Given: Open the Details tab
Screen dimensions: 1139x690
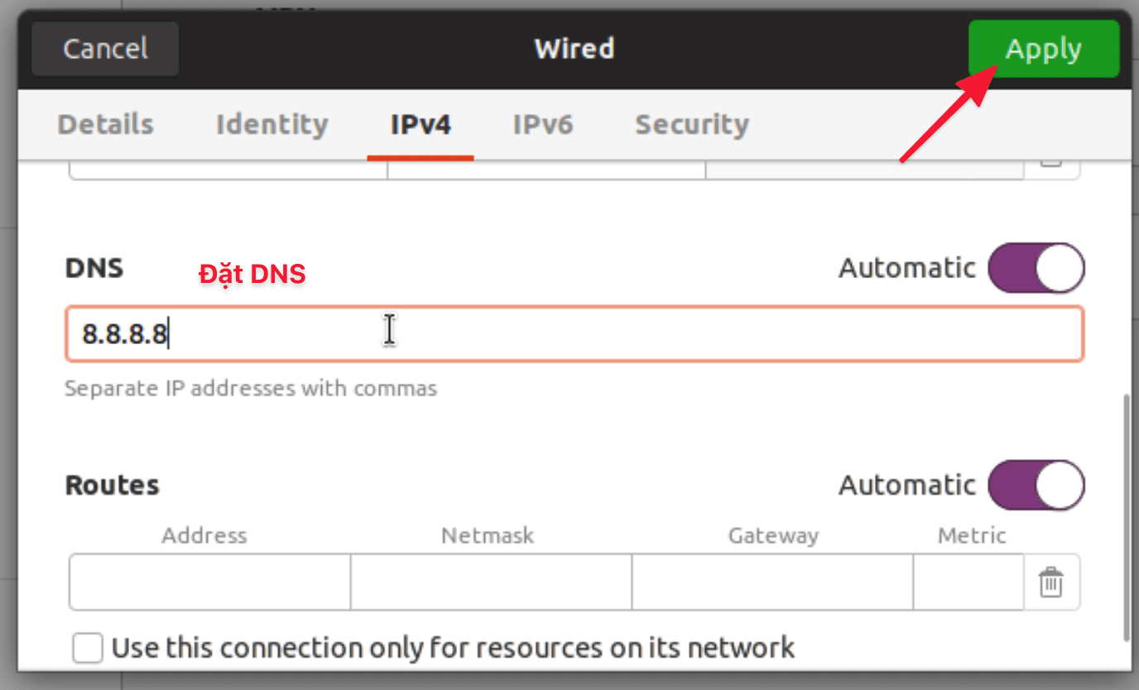Looking at the screenshot, I should pyautogui.click(x=105, y=124).
